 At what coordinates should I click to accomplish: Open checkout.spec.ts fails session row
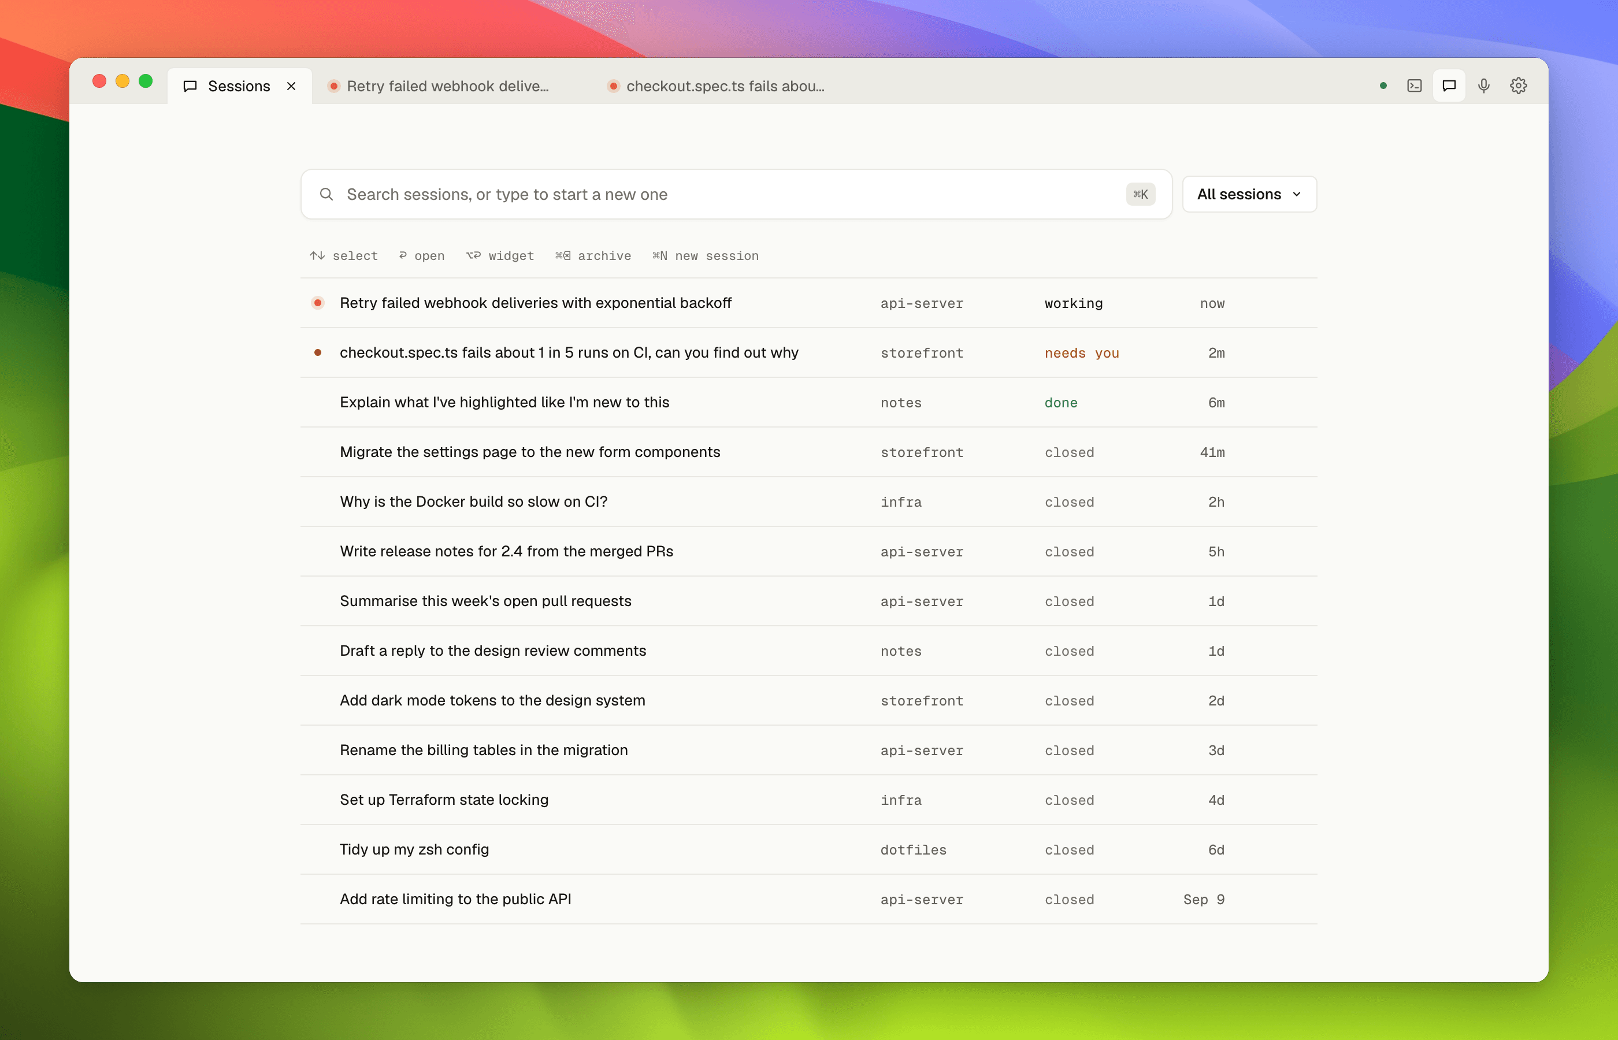point(808,352)
